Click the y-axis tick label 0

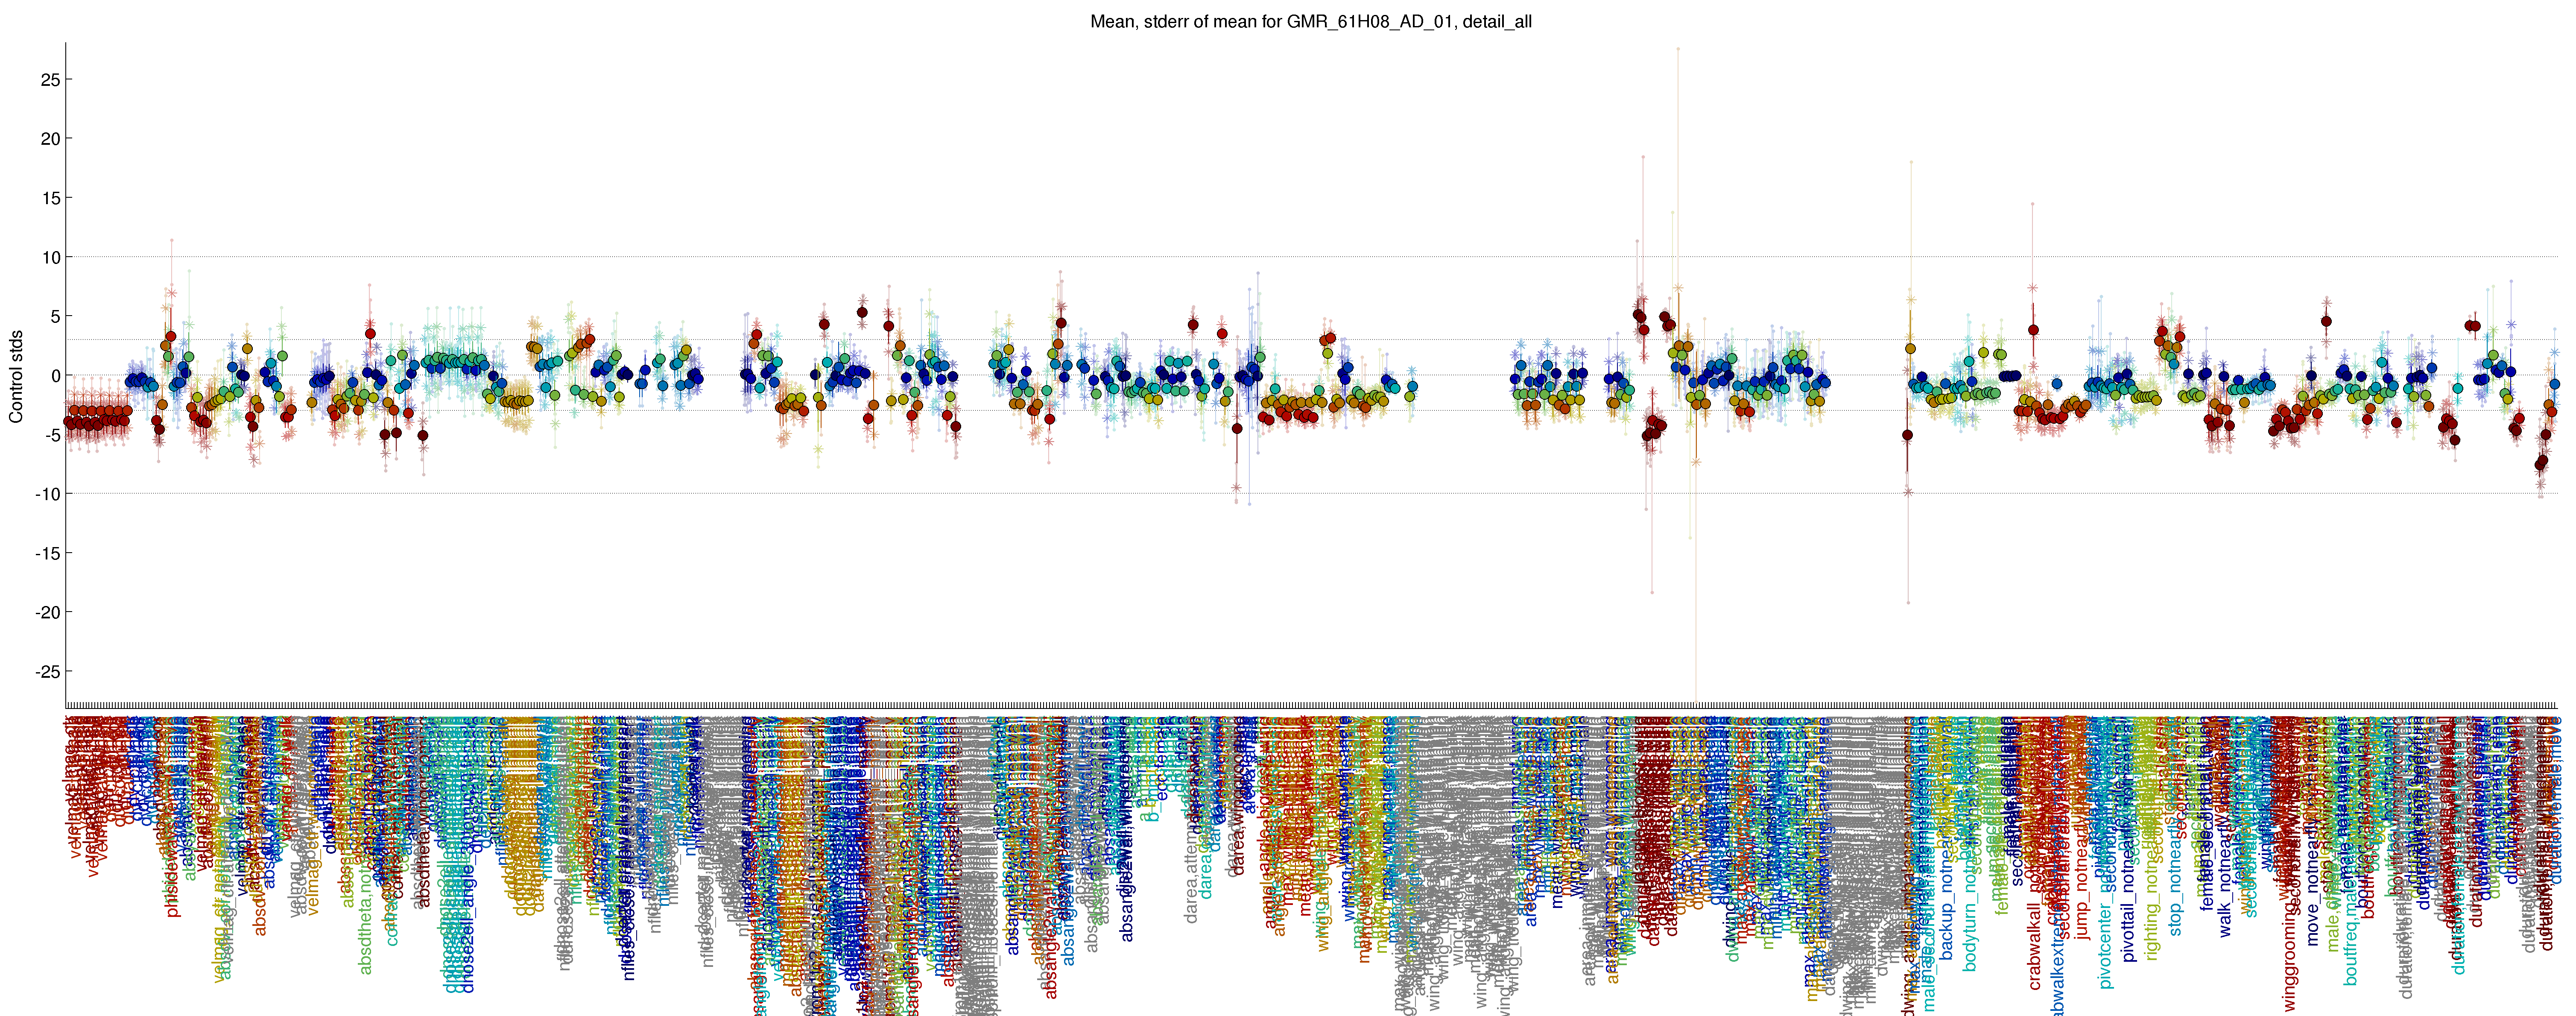55,376
